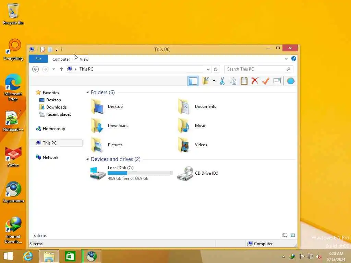
Task: Open Internet Explorer from taskbar
Action: coord(28,256)
